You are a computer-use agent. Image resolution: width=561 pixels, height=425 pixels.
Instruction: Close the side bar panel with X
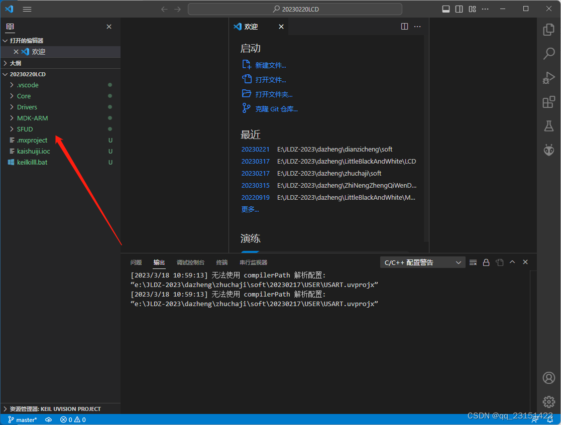tap(109, 27)
